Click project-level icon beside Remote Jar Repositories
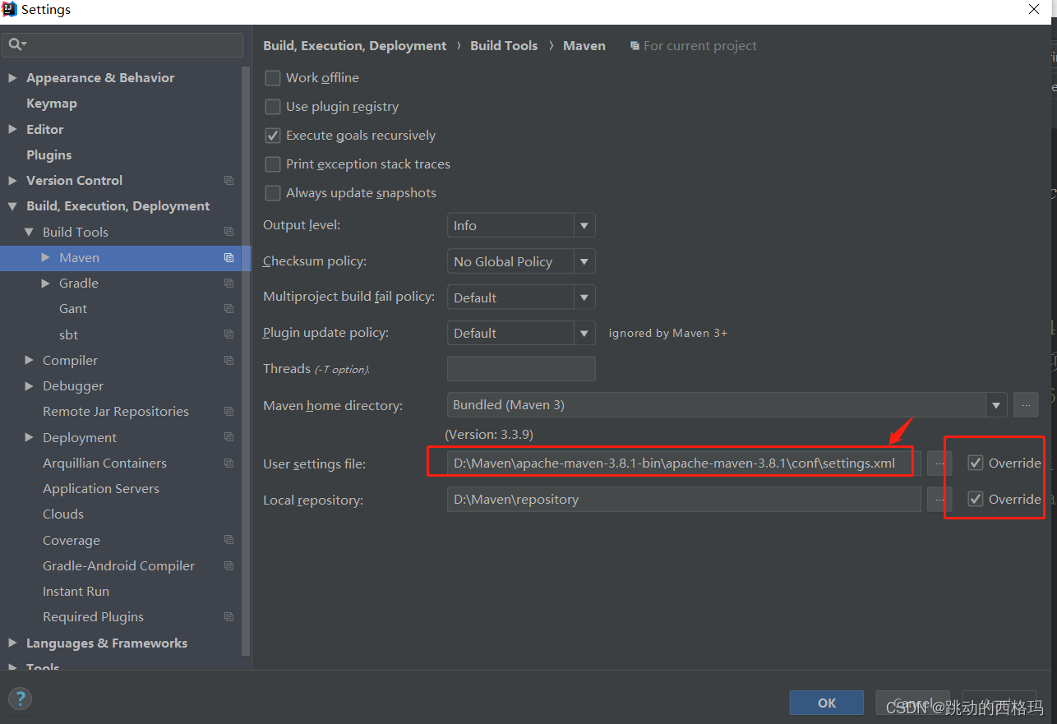This screenshot has width=1057, height=724. [x=228, y=412]
